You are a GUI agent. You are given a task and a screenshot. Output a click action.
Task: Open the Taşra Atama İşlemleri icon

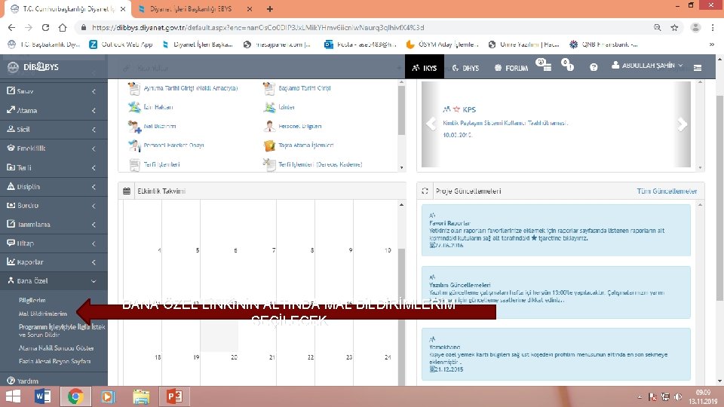tap(269, 145)
